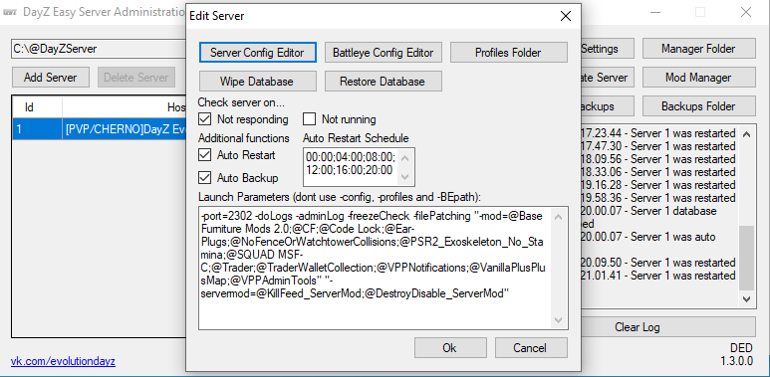770x377 pixels.
Task: Toggle the Not responding checkbox
Action: point(204,119)
